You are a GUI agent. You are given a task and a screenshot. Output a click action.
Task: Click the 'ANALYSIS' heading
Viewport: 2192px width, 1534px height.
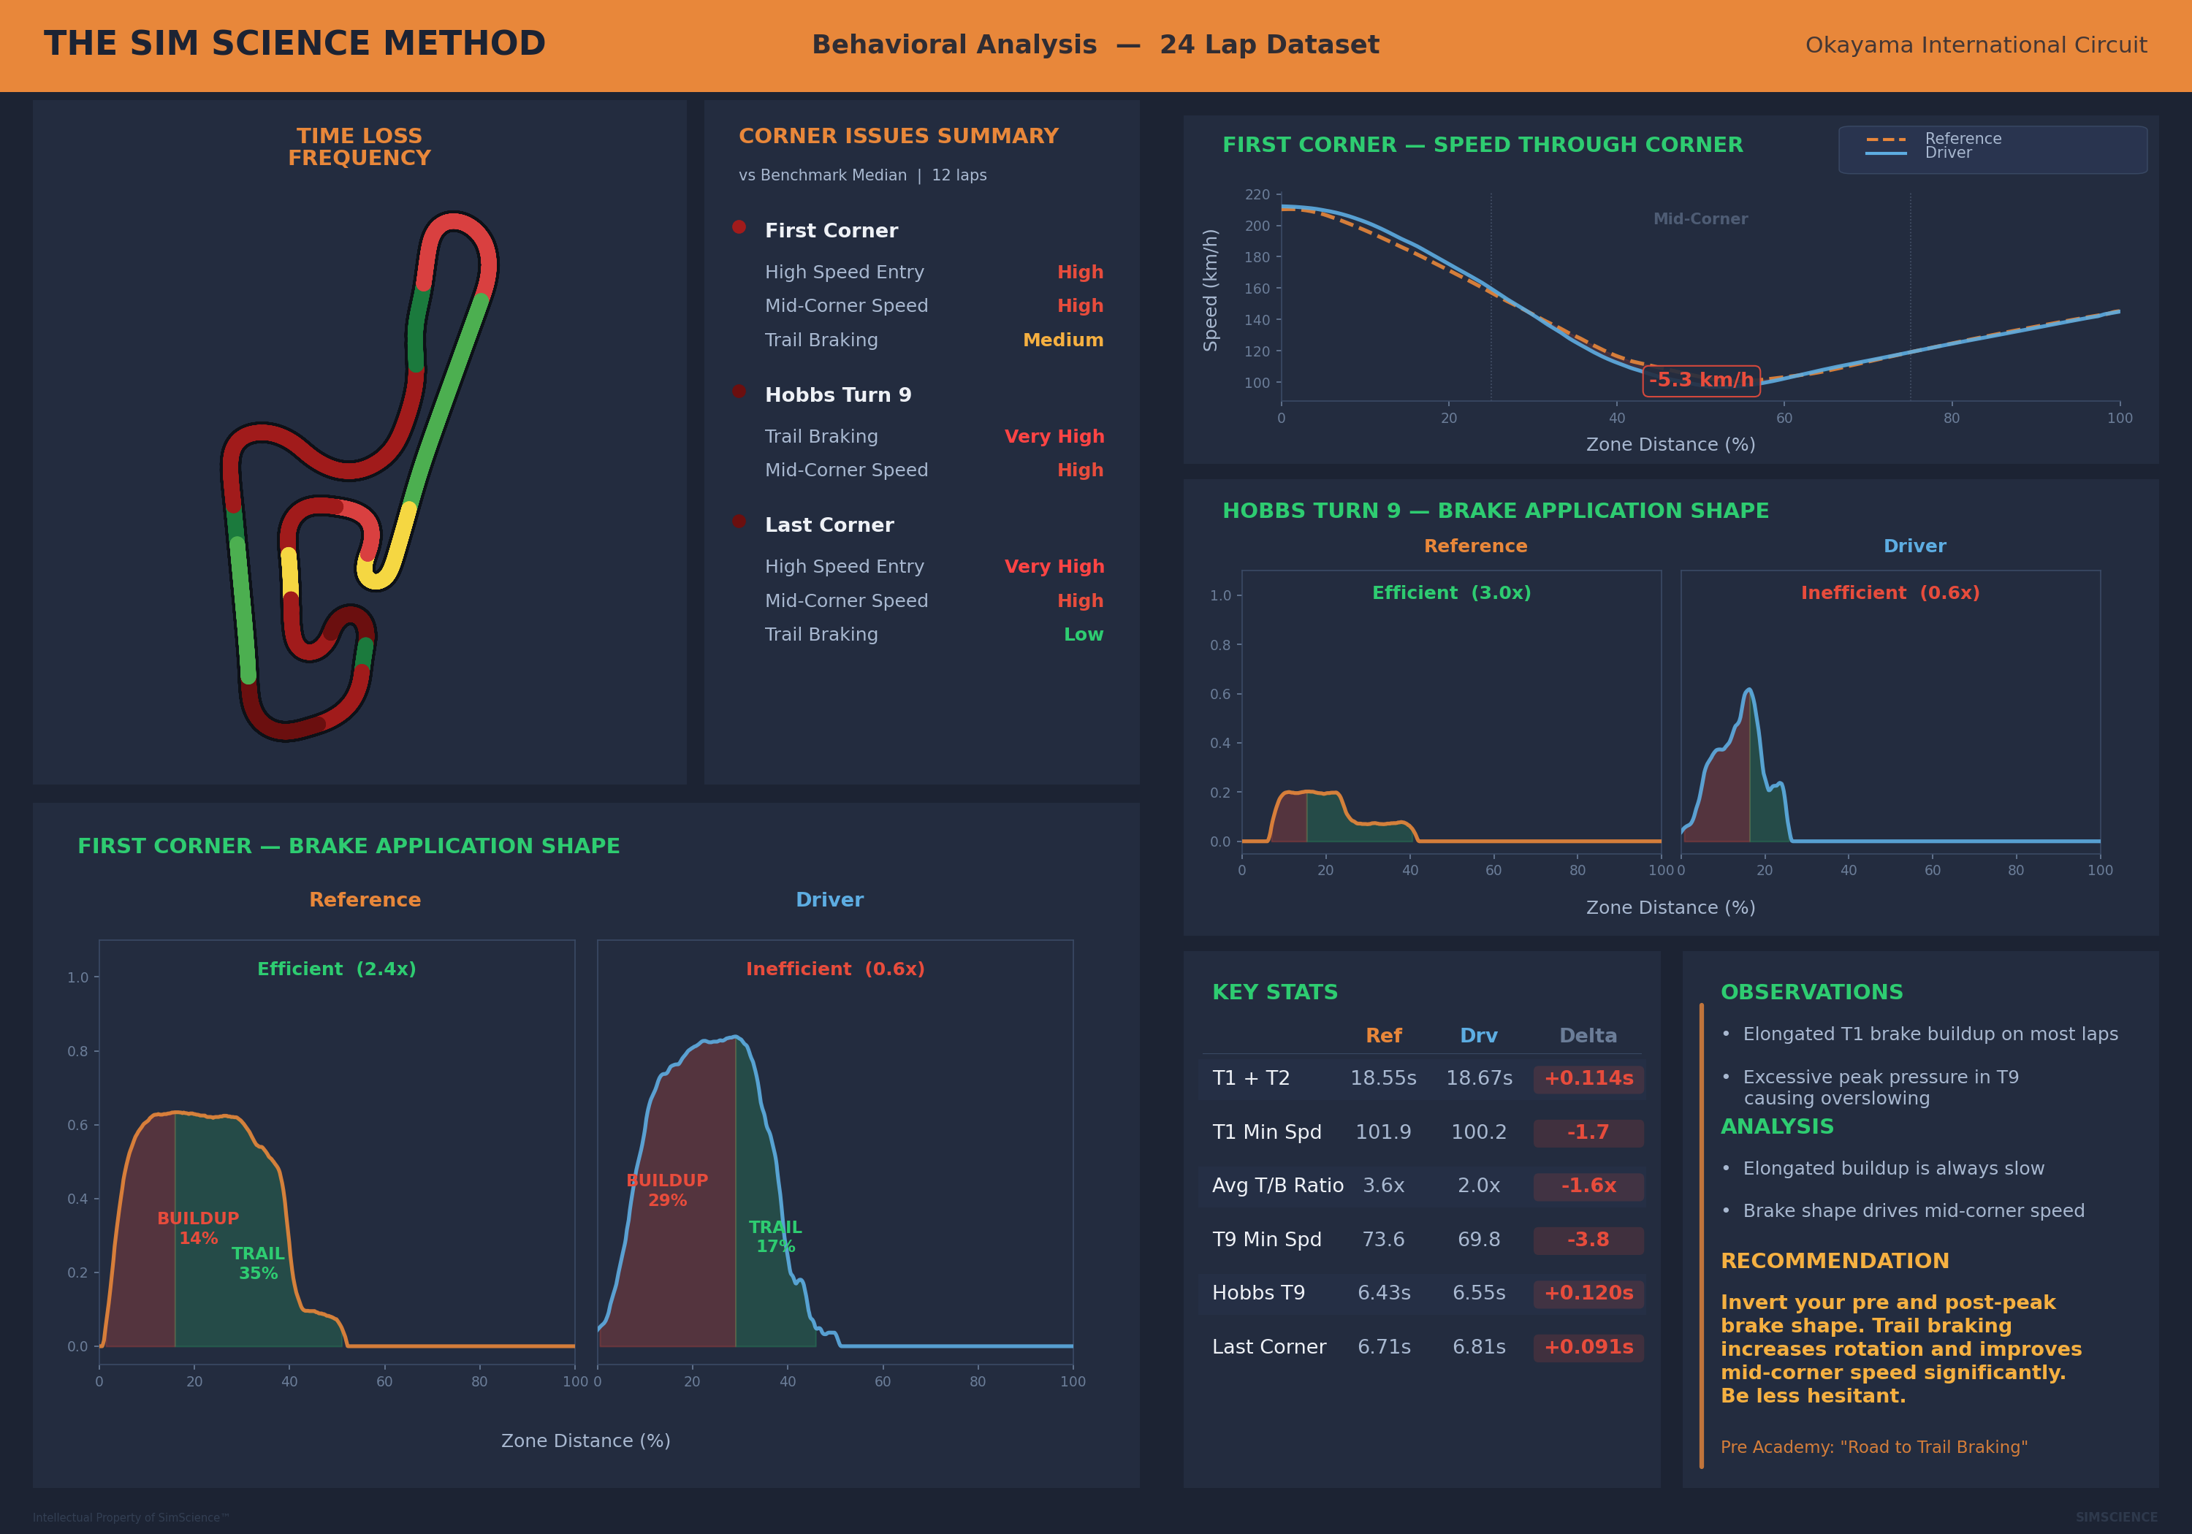pyautogui.click(x=1777, y=1126)
